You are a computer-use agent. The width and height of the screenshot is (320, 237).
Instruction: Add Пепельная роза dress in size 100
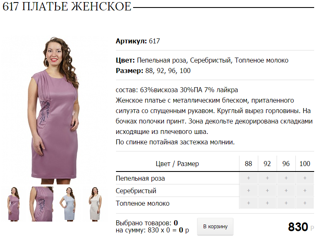pos(305,178)
